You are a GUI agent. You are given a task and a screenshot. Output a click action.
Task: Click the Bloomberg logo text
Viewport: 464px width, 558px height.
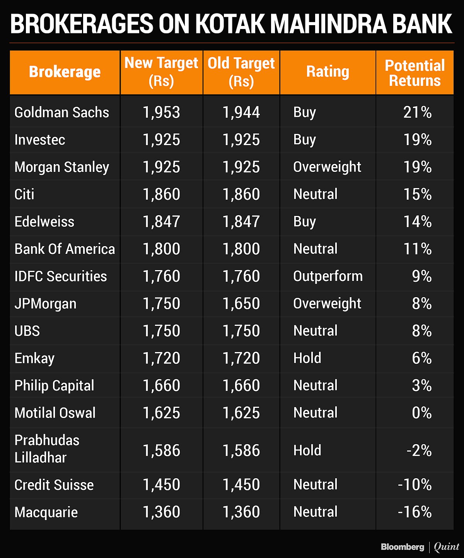402,547
